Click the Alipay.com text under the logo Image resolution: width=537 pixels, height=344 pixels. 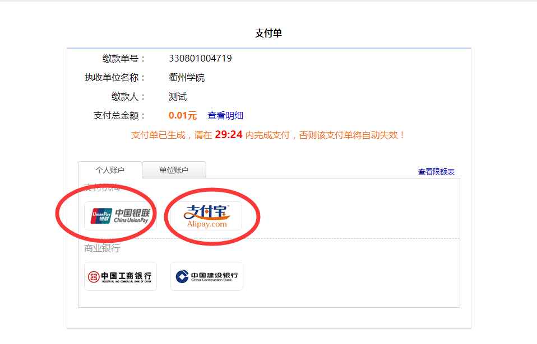207,224
